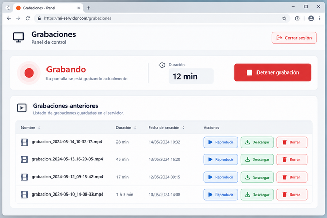Click the lock icon in address bar
The width and height of the screenshot is (327, 218).
coord(39,18)
